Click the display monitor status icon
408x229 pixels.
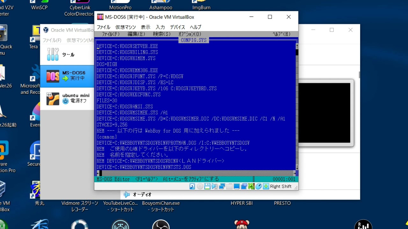click(x=237, y=186)
